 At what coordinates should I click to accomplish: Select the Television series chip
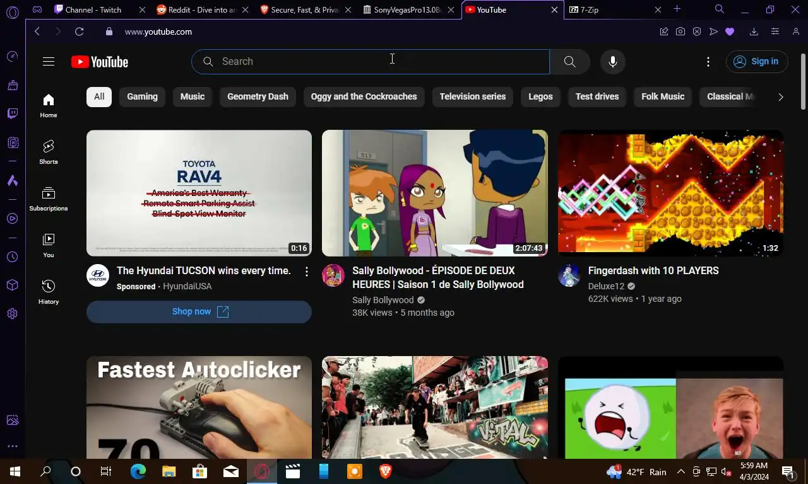coord(473,96)
